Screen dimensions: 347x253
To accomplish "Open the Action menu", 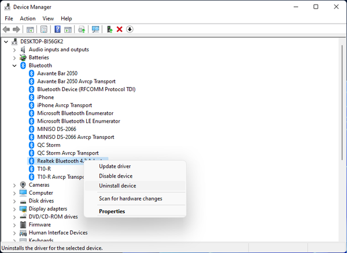I will click(28, 18).
